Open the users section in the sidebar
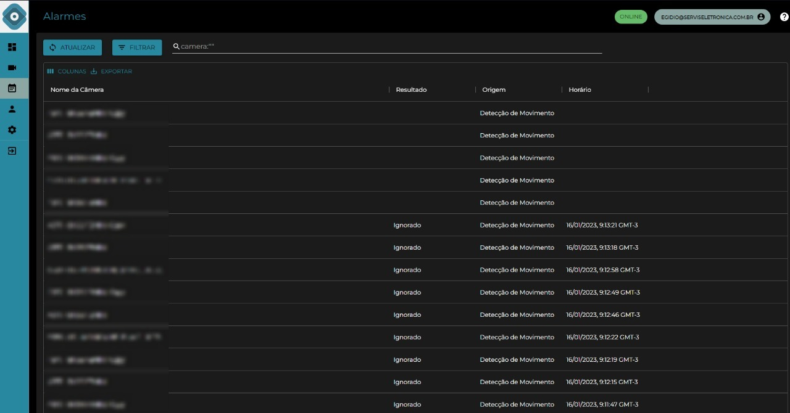The image size is (790, 413). pos(12,109)
